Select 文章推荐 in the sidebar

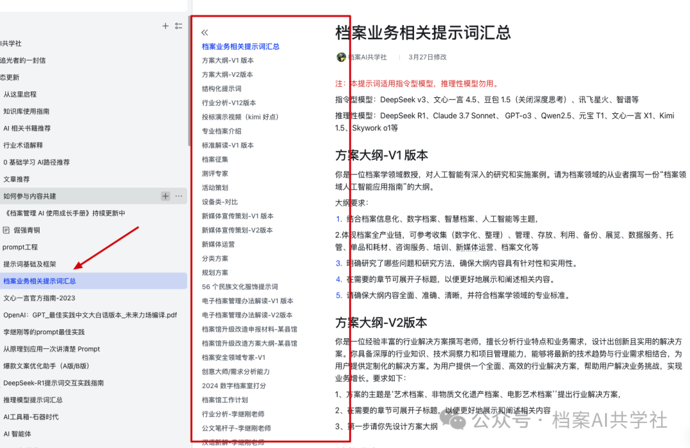(x=16, y=179)
